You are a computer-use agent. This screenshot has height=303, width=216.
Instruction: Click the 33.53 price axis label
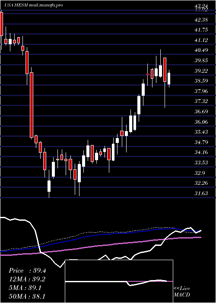coord(201,162)
